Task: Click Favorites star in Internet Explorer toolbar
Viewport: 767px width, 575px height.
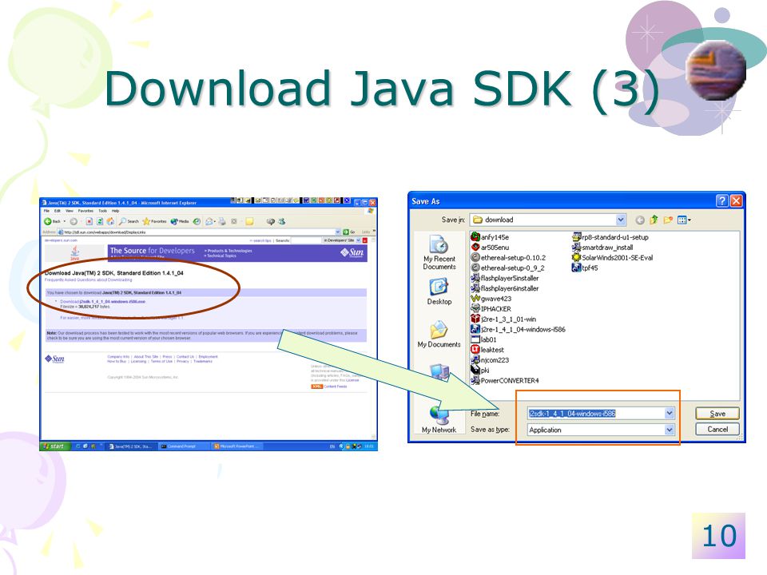Action: point(154,221)
